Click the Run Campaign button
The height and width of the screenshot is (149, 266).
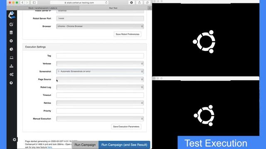coord(85,145)
